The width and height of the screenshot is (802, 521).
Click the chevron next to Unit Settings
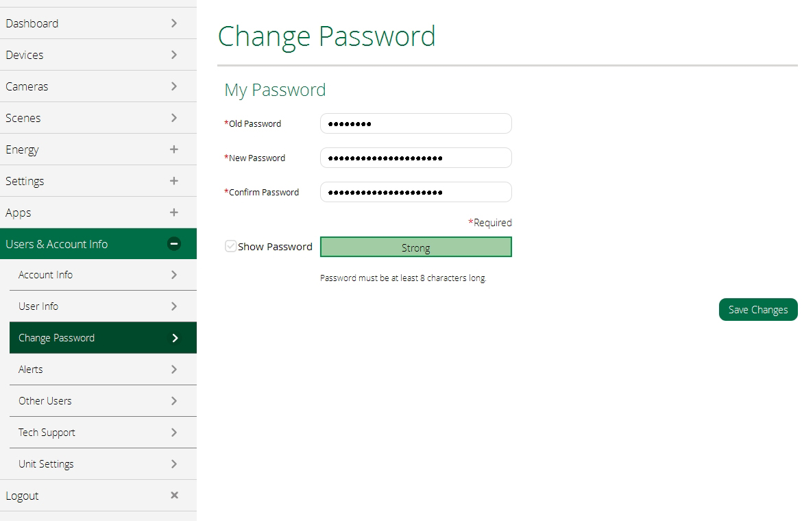174,464
